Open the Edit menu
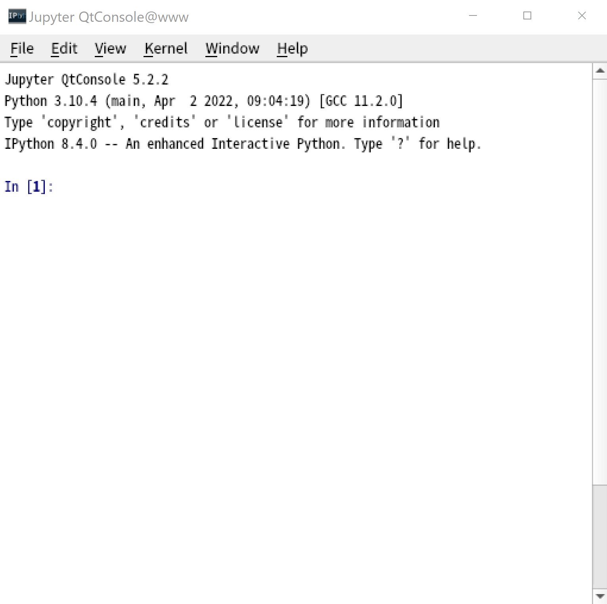Screen dimensions: 607x604 tap(64, 48)
